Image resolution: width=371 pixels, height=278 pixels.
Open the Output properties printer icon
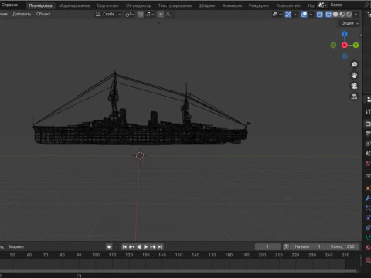(368, 134)
